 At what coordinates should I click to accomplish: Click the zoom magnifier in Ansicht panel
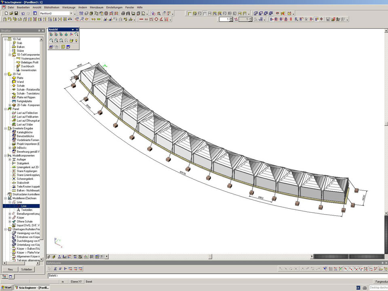coord(76,35)
